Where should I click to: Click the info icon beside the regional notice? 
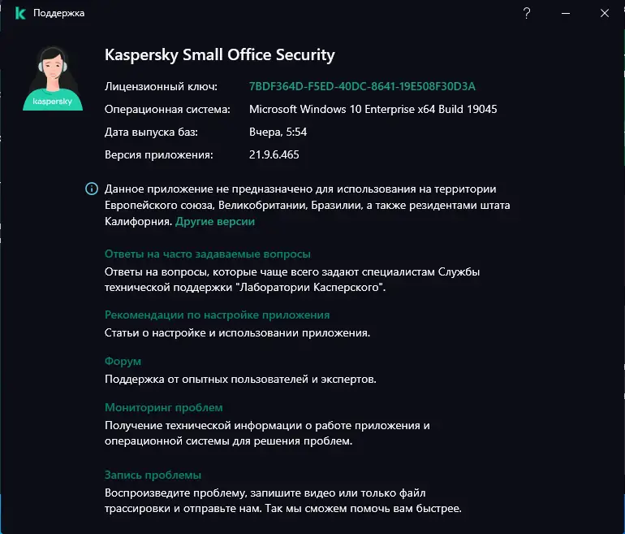(92, 189)
